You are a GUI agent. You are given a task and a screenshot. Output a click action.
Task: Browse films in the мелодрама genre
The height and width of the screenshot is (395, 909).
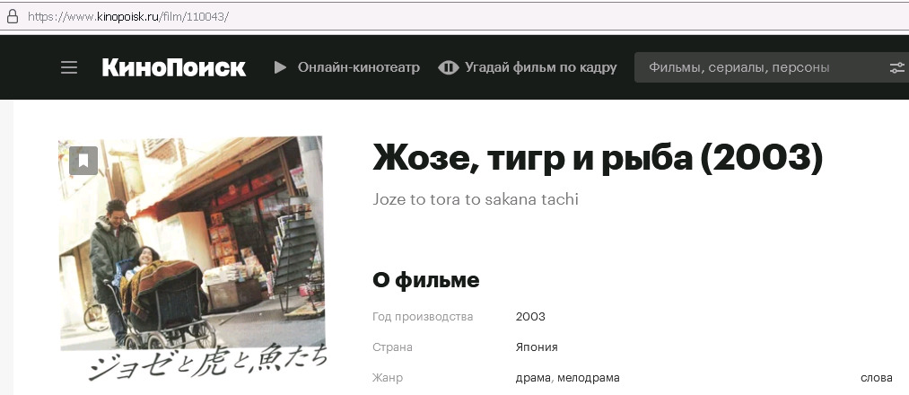(x=589, y=378)
